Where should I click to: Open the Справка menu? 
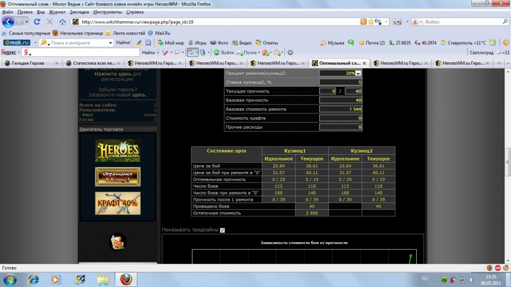tap(135, 12)
